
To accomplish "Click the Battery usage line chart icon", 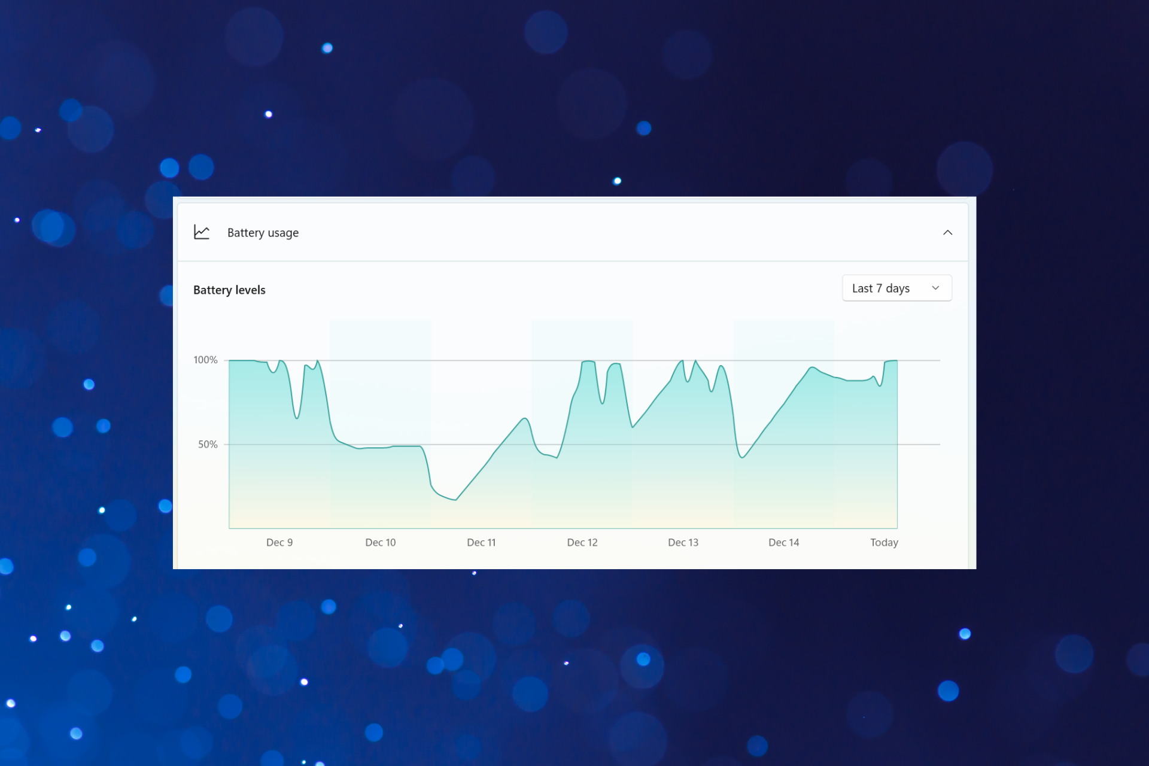I will [202, 232].
